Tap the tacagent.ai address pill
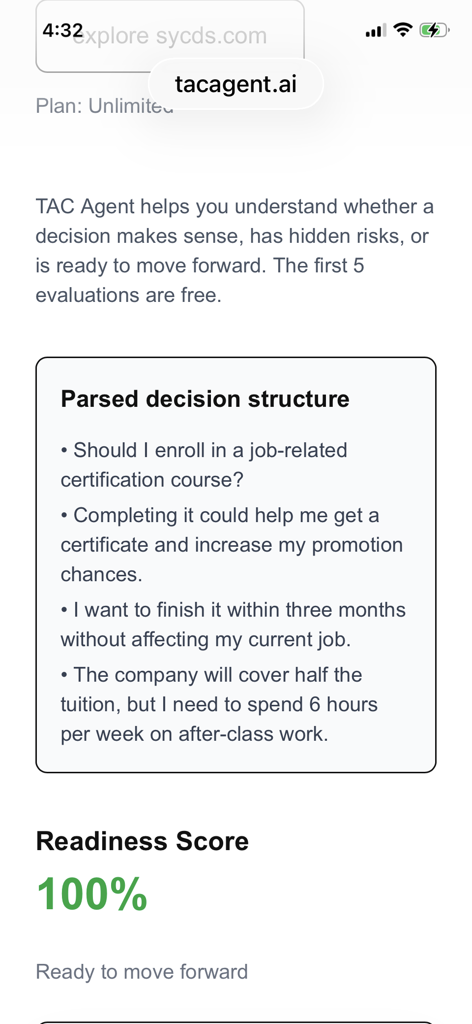Viewport: 472px width, 1024px height. tap(236, 84)
